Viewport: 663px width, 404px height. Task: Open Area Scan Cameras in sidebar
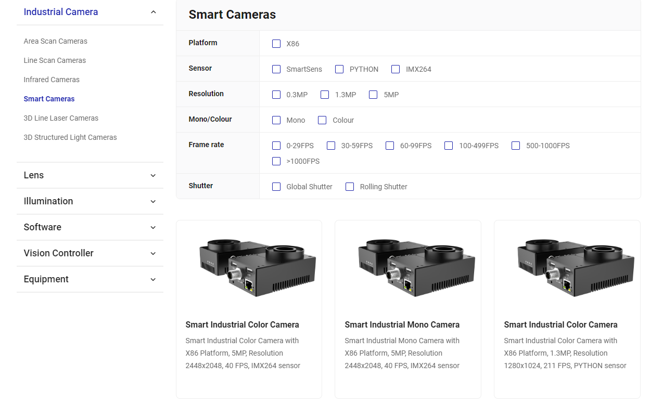tap(55, 41)
